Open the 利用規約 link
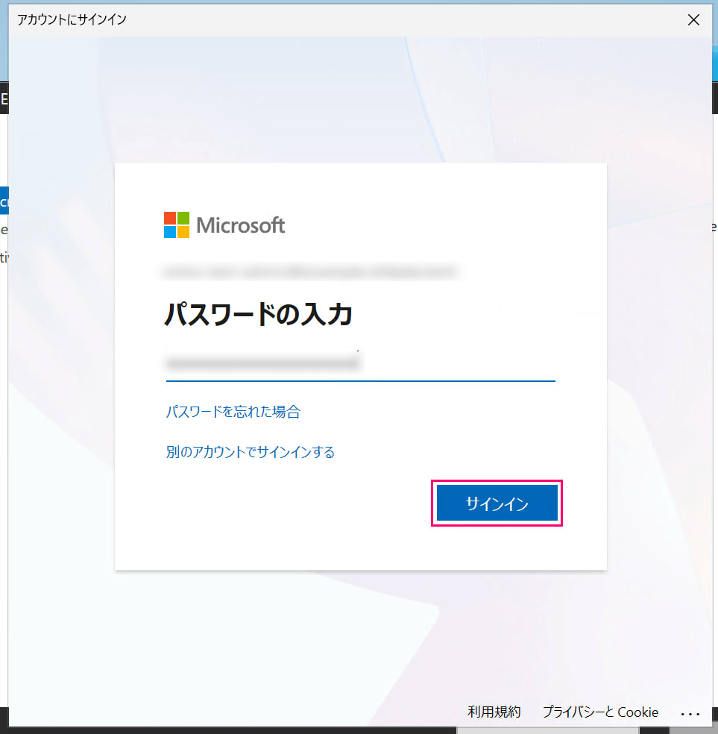 coord(494,712)
